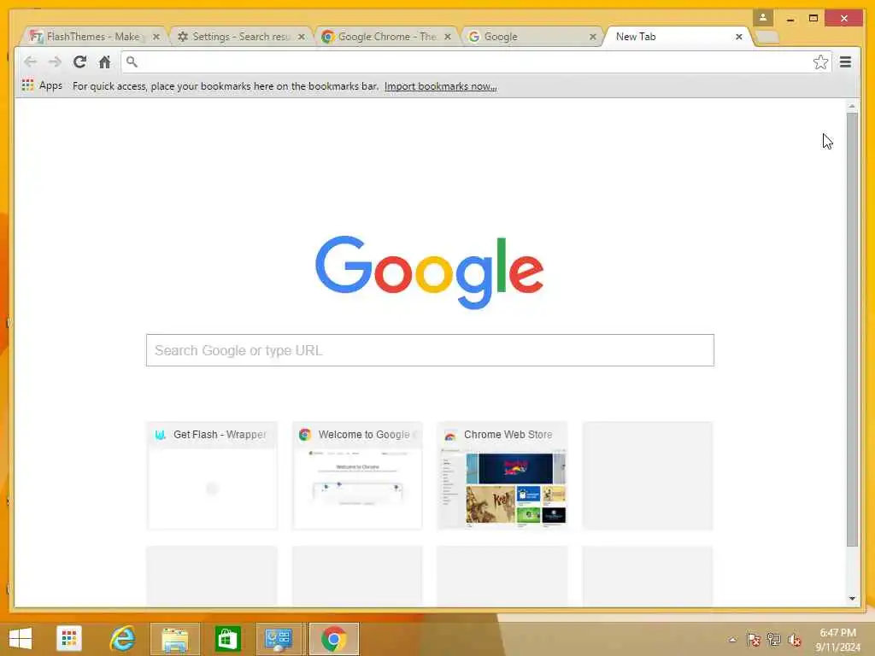Launch the colorful apps grid taskbar icon
The height and width of the screenshot is (656, 875).
(69, 639)
